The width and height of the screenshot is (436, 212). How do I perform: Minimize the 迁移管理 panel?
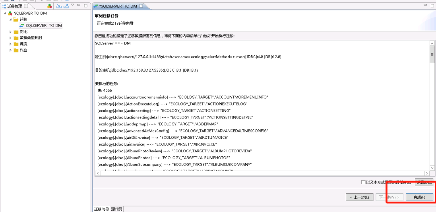tap(79, 5)
